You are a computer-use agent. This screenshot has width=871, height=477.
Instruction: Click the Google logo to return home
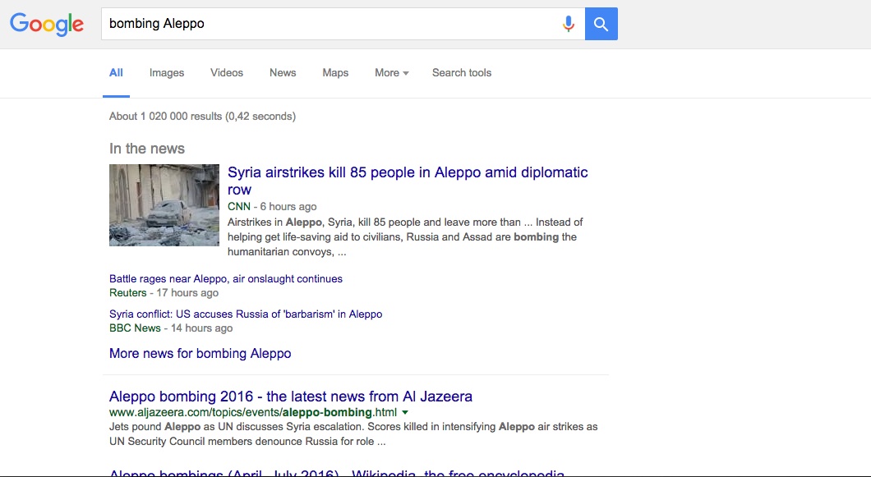coord(47,24)
